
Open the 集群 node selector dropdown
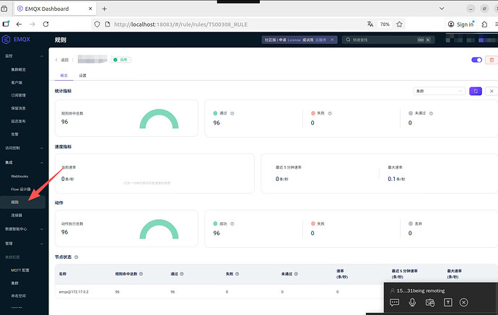pyautogui.click(x=438, y=91)
